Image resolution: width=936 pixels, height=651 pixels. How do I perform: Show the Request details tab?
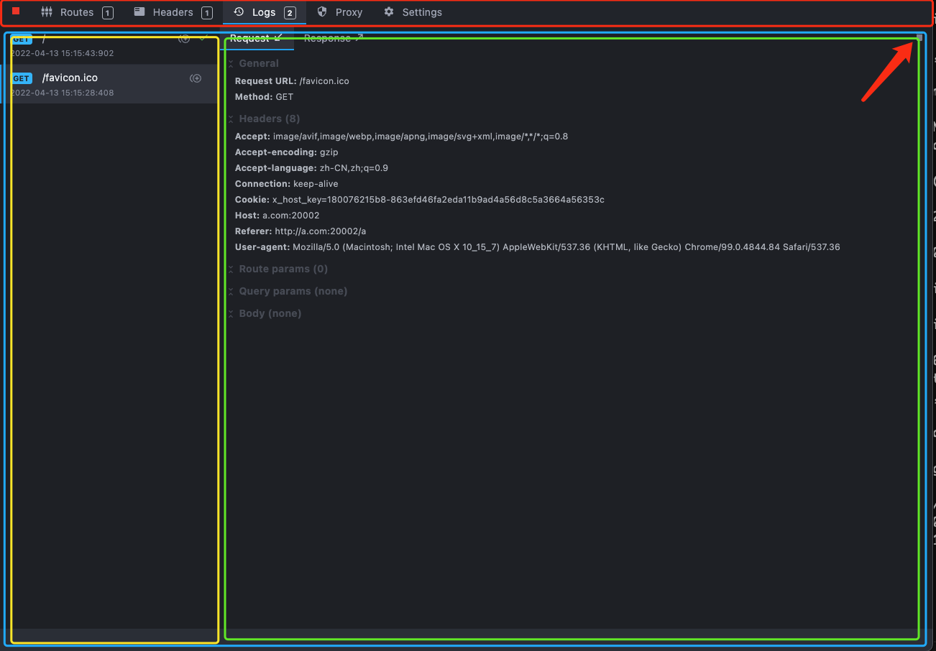pos(257,38)
